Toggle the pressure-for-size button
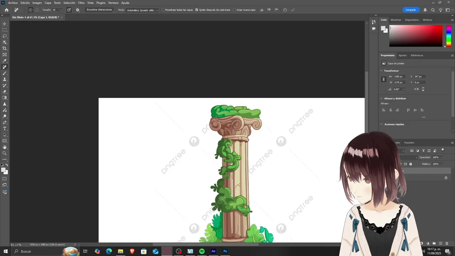Screen dimensions: 455x256 coord(69,10)
